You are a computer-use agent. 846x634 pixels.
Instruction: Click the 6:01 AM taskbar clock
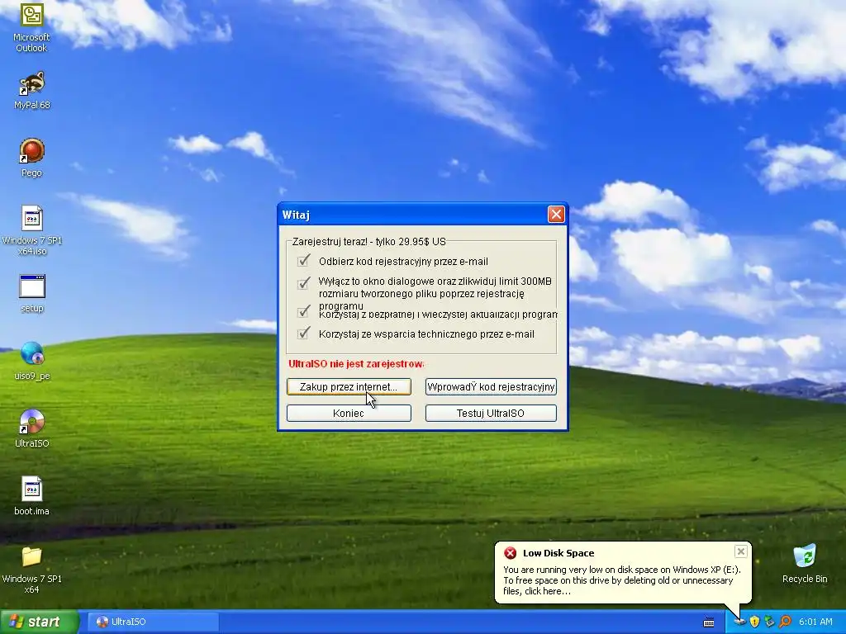point(815,622)
